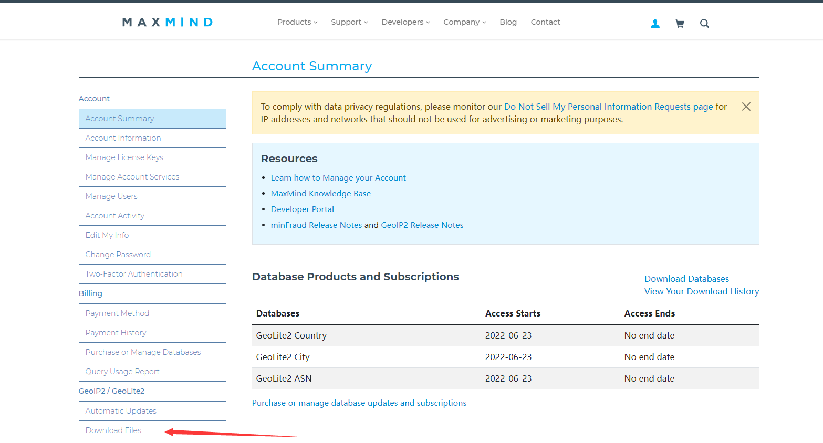The height and width of the screenshot is (443, 823).
Task: Open the Blog page
Action: pos(508,22)
